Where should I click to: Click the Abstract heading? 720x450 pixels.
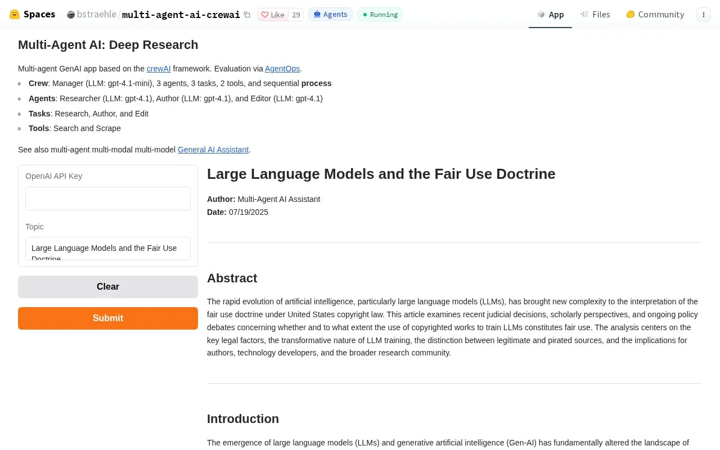232,278
